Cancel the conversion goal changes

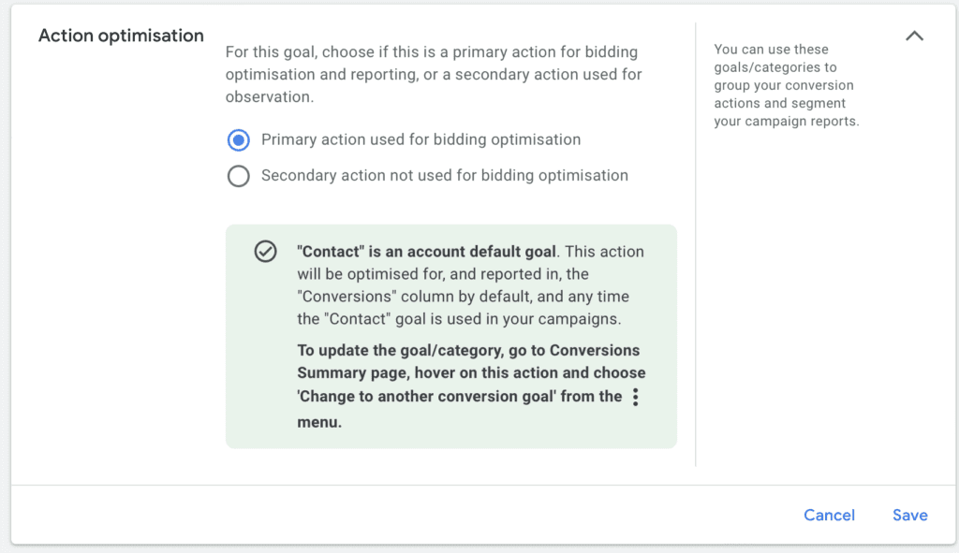829,515
